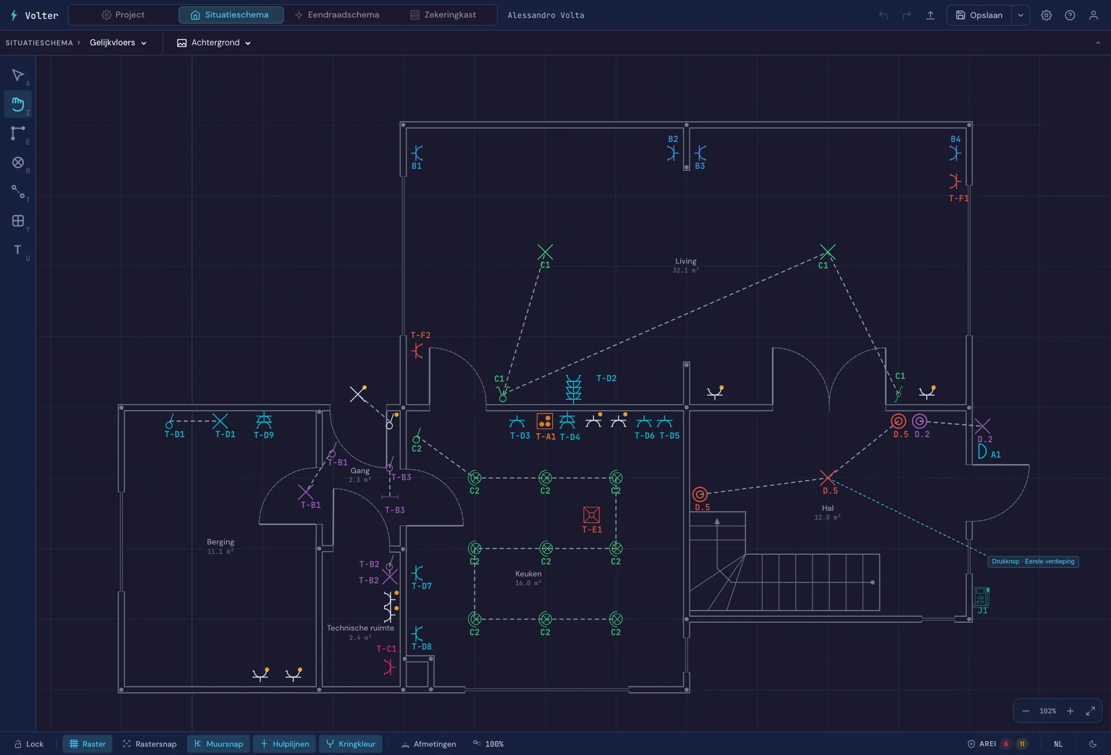Expand the Gelijkvloers floor dropdown
The image size is (1111, 755).
click(118, 43)
